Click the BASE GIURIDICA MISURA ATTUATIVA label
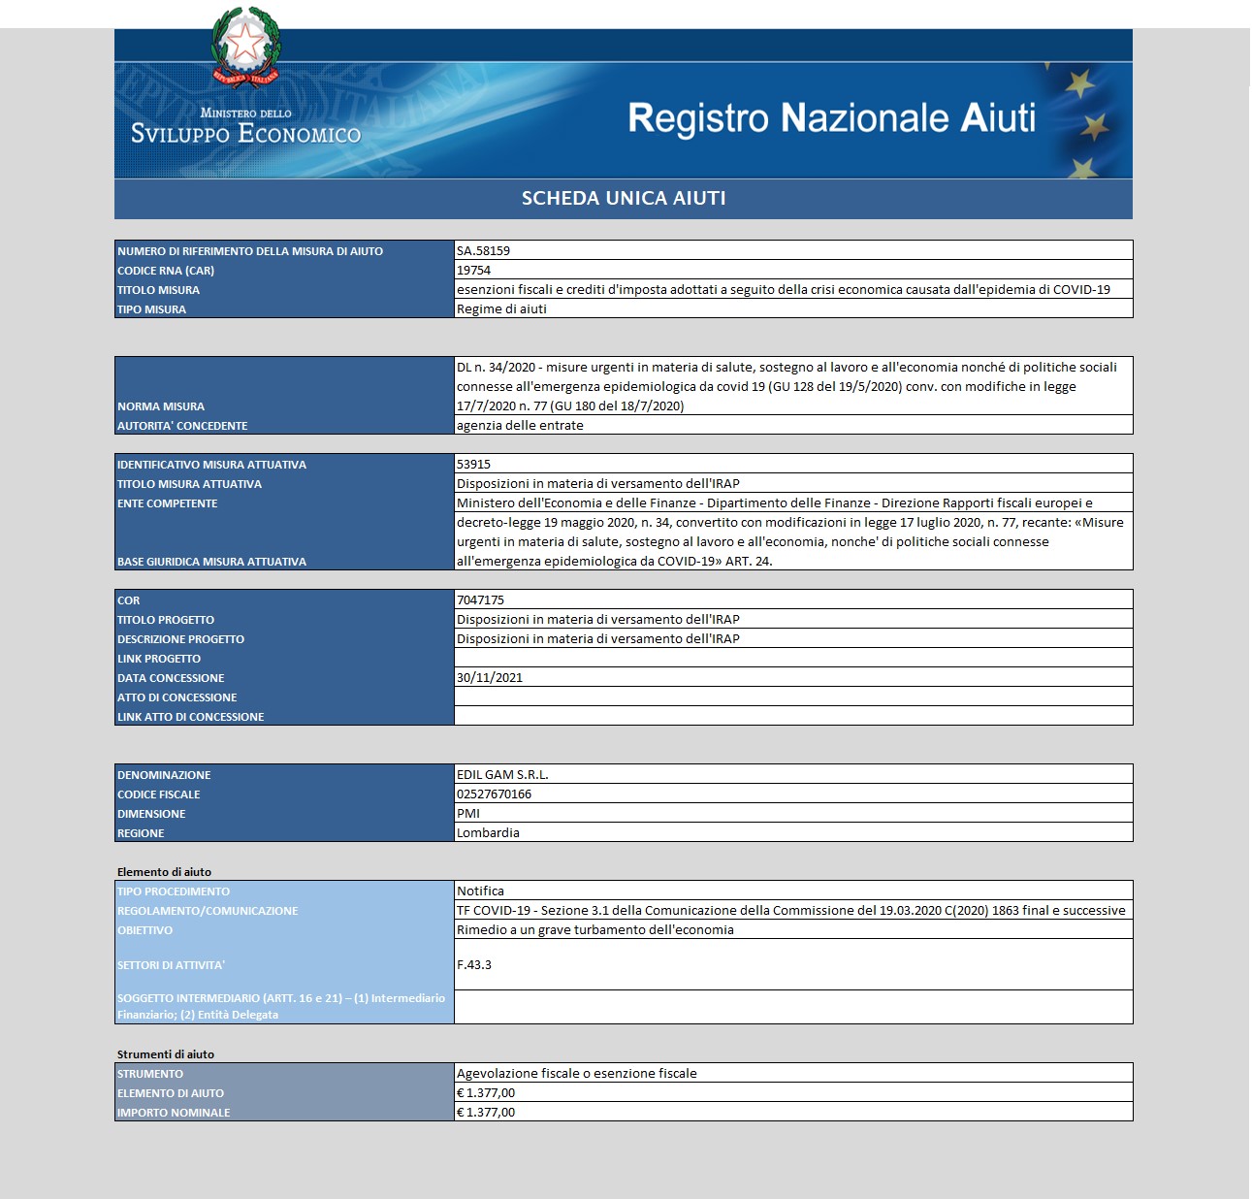The image size is (1252, 1199). [x=211, y=562]
